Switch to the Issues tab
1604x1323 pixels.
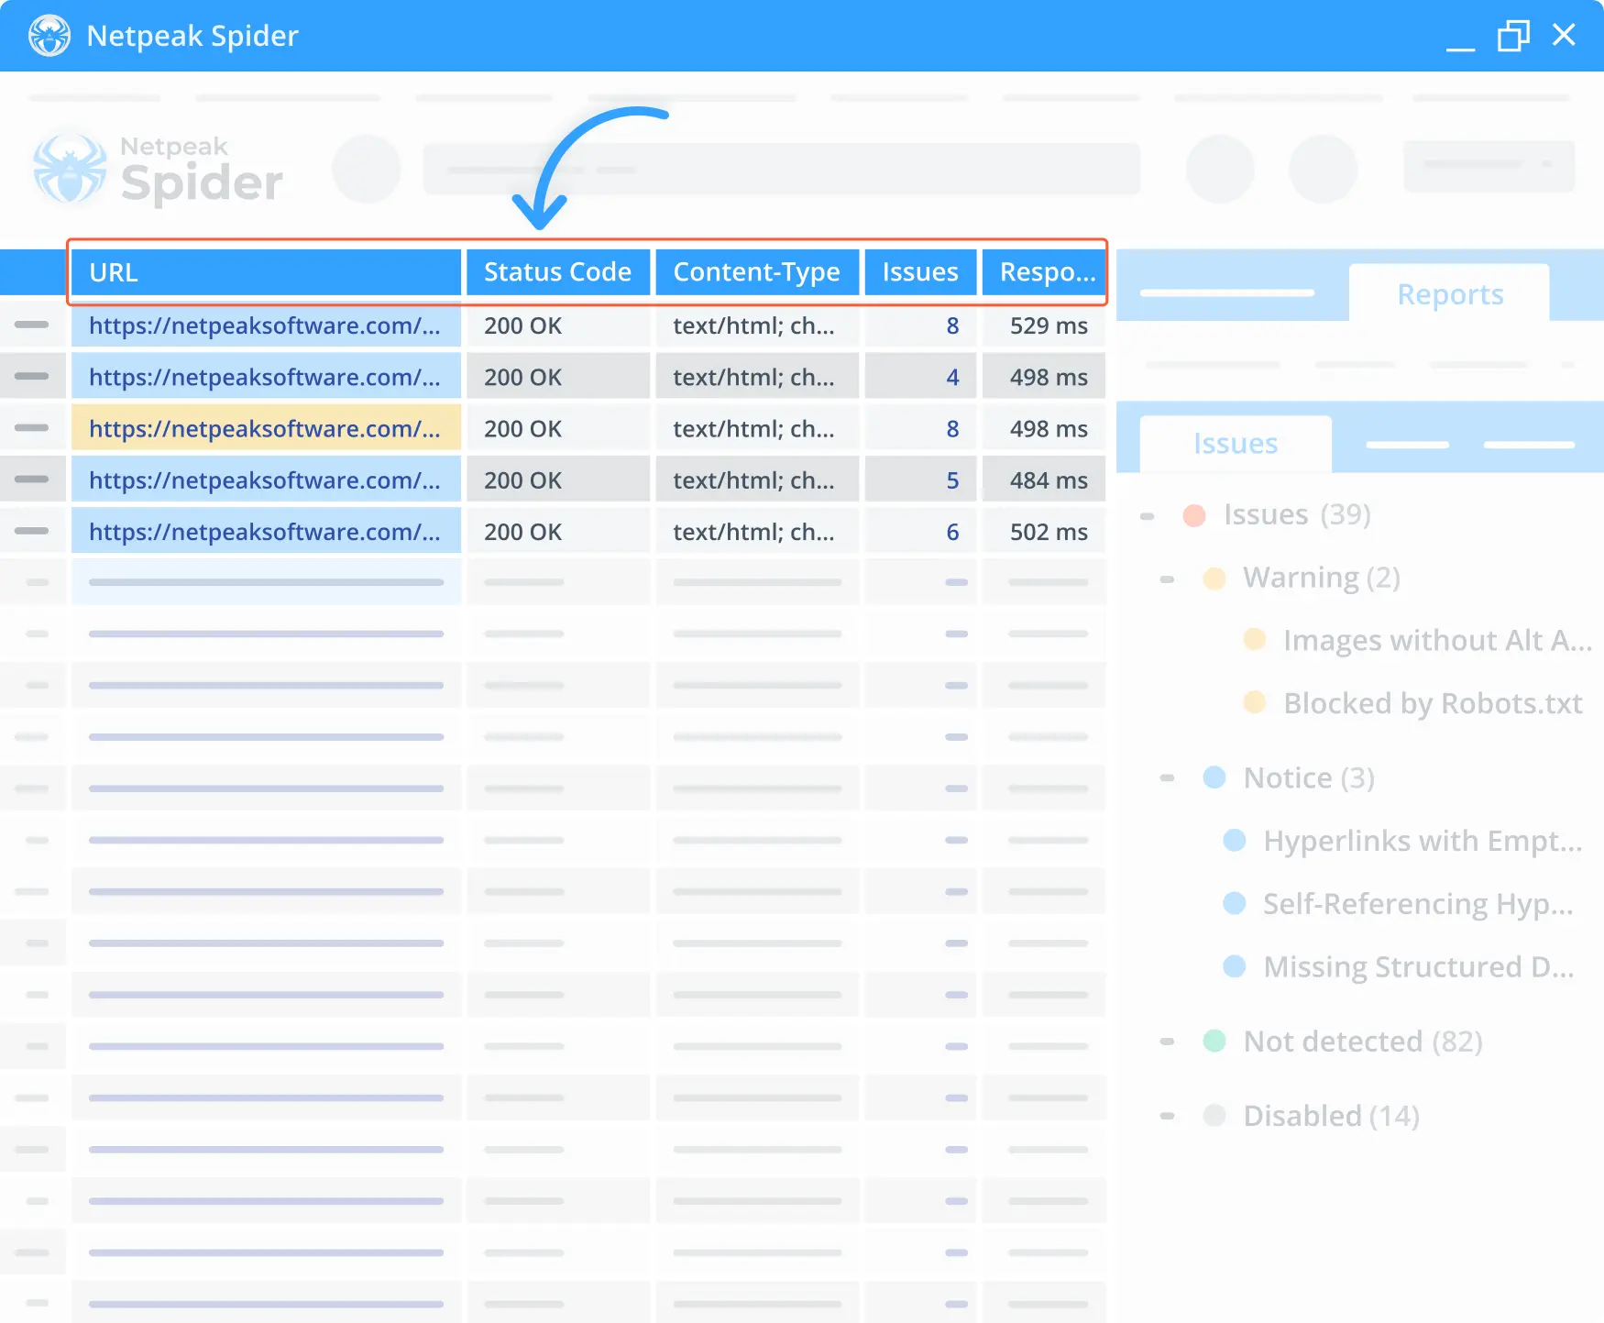[1235, 444]
